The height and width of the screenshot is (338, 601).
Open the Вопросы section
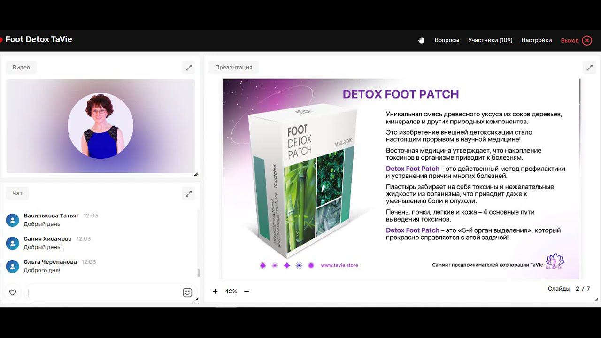pyautogui.click(x=447, y=40)
